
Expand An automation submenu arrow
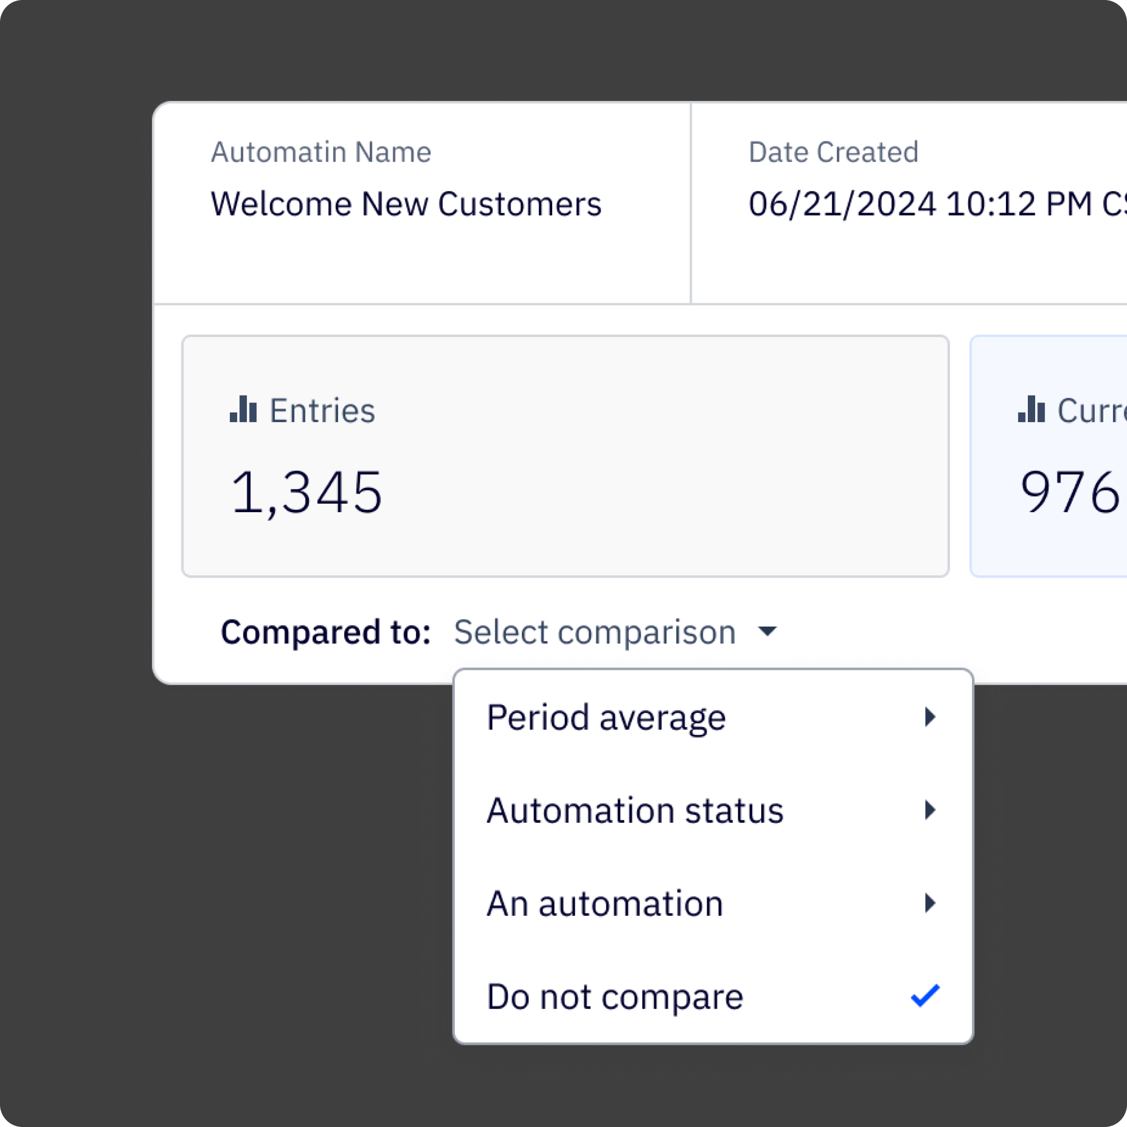(x=930, y=903)
